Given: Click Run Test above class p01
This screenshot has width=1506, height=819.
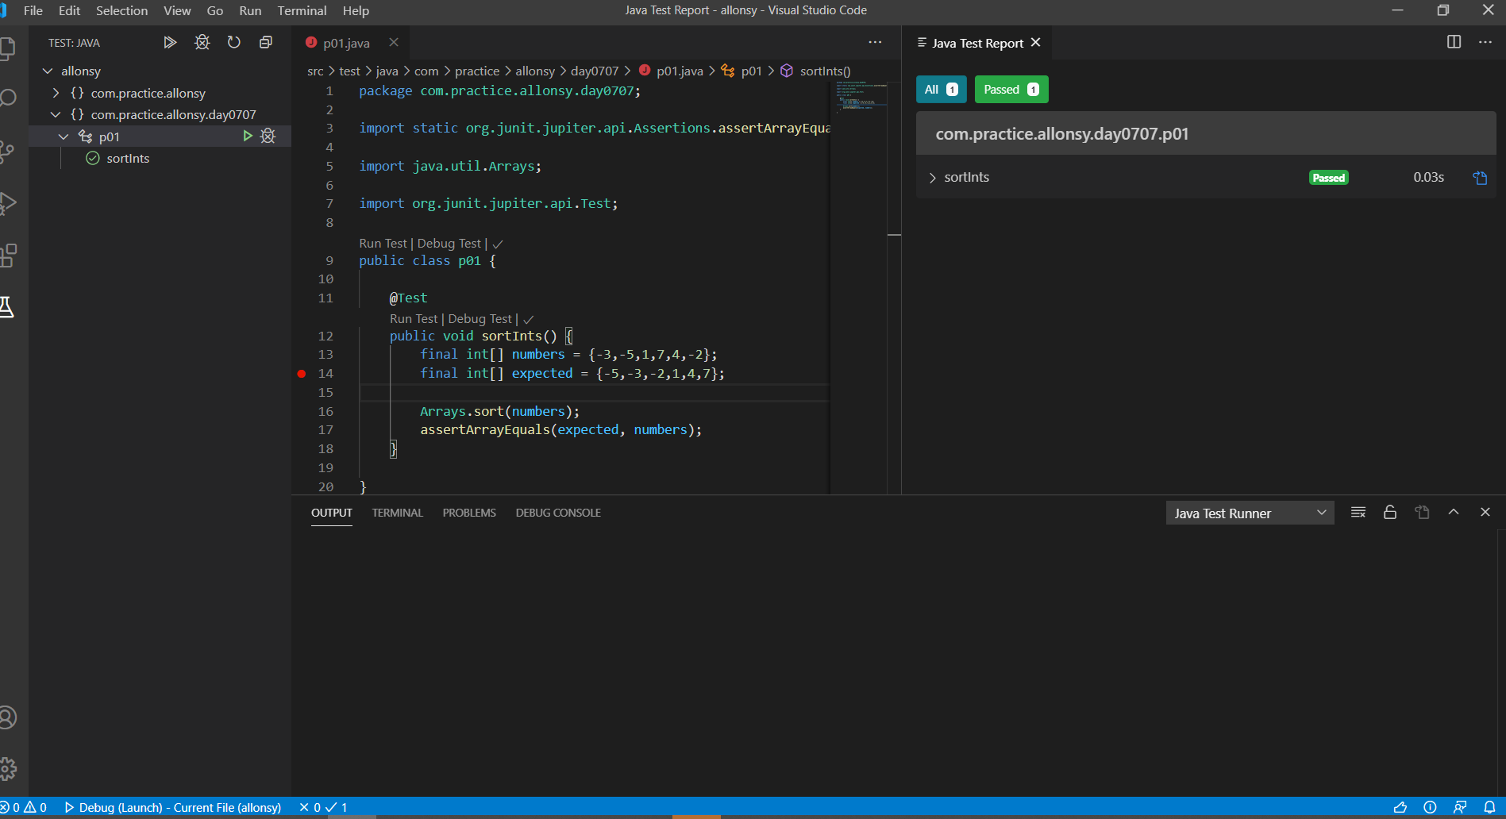Looking at the screenshot, I should [x=383, y=244].
